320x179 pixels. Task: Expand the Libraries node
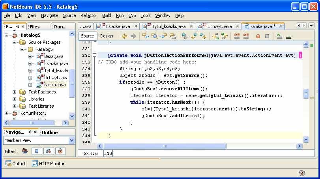click(x=14, y=99)
